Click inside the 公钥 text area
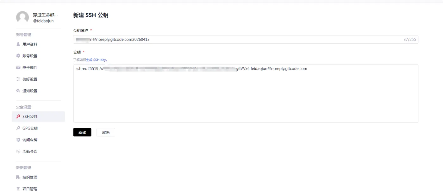 [x=246, y=93]
